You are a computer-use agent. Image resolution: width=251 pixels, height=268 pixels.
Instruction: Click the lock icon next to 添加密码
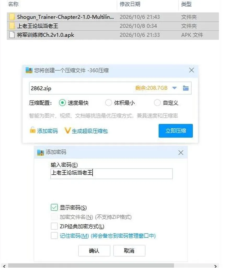tap(32, 130)
